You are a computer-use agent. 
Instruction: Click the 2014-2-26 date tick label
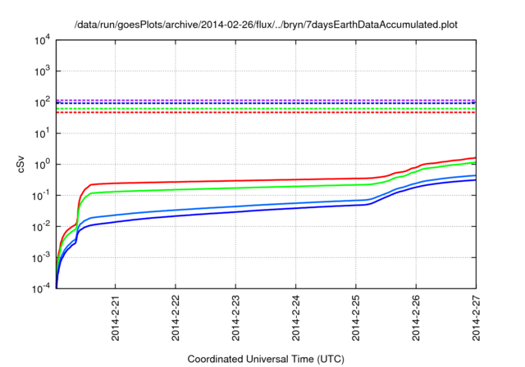(416, 318)
